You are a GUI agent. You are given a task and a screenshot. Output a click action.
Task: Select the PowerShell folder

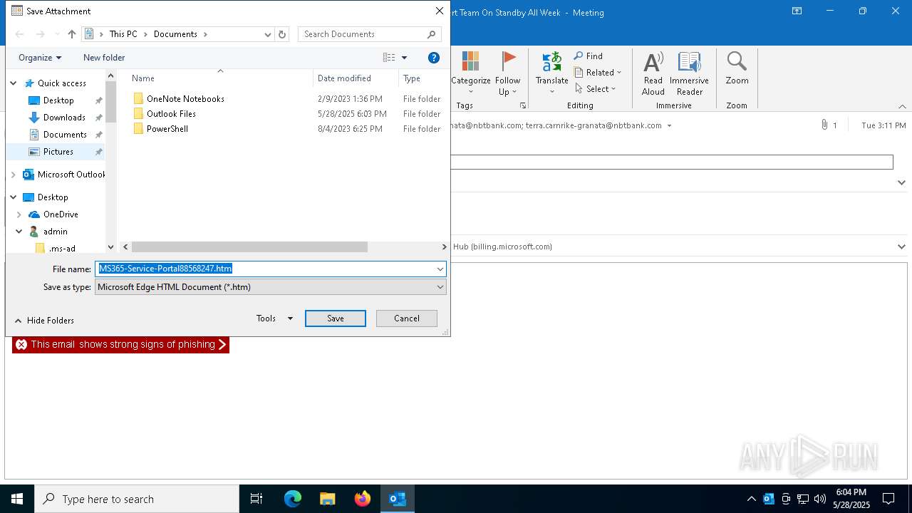pos(167,129)
